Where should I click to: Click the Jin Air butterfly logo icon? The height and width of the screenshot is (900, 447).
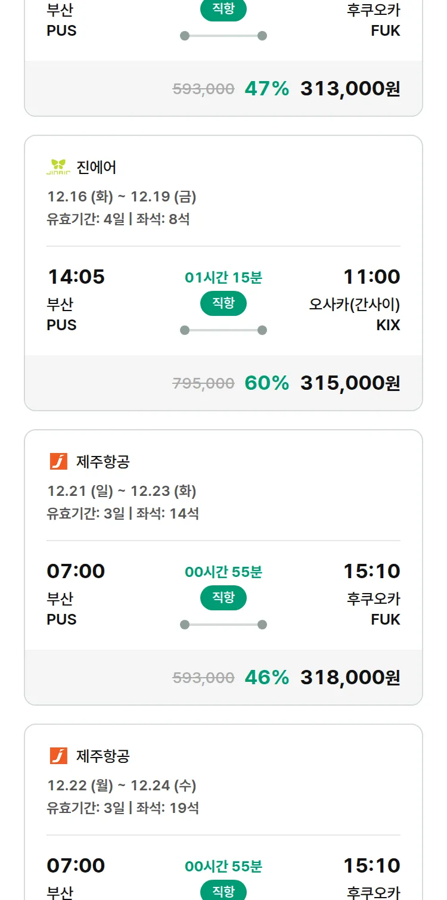pos(58,167)
